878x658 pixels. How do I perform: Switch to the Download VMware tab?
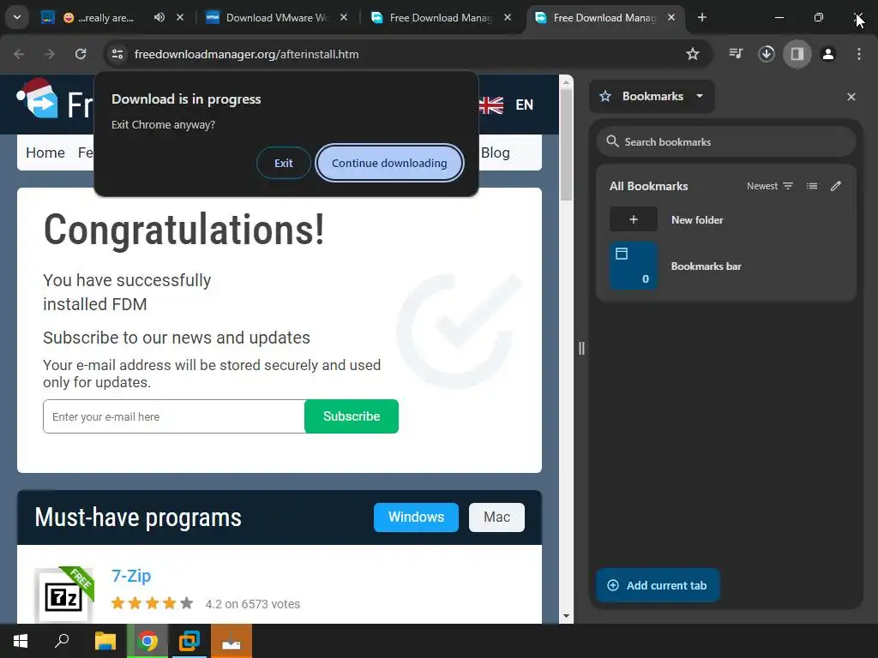[268, 17]
